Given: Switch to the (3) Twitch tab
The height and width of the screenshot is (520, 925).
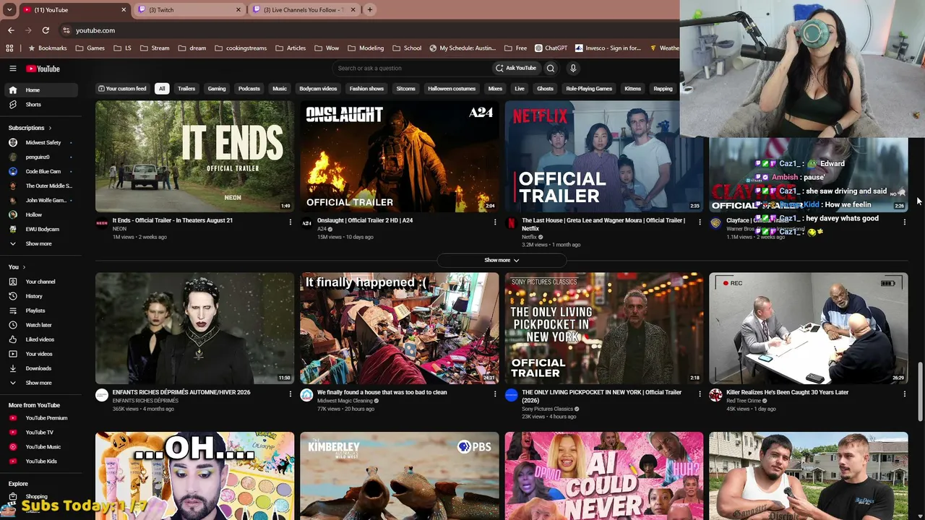Looking at the screenshot, I should click(x=189, y=10).
